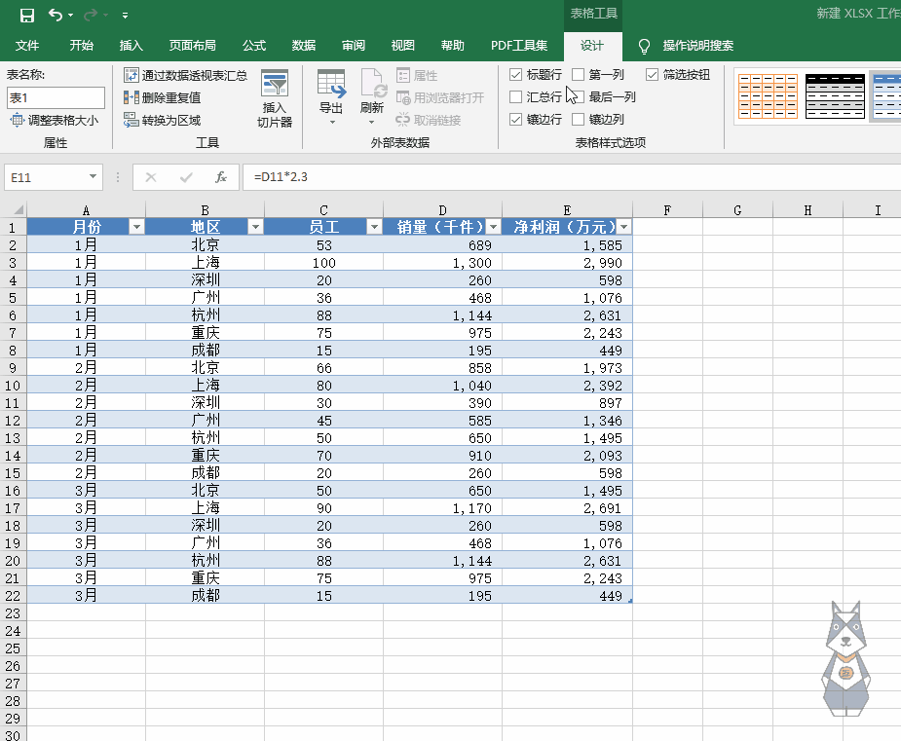Switch to the Data (数据) tab
The image size is (901, 741).
point(303,46)
